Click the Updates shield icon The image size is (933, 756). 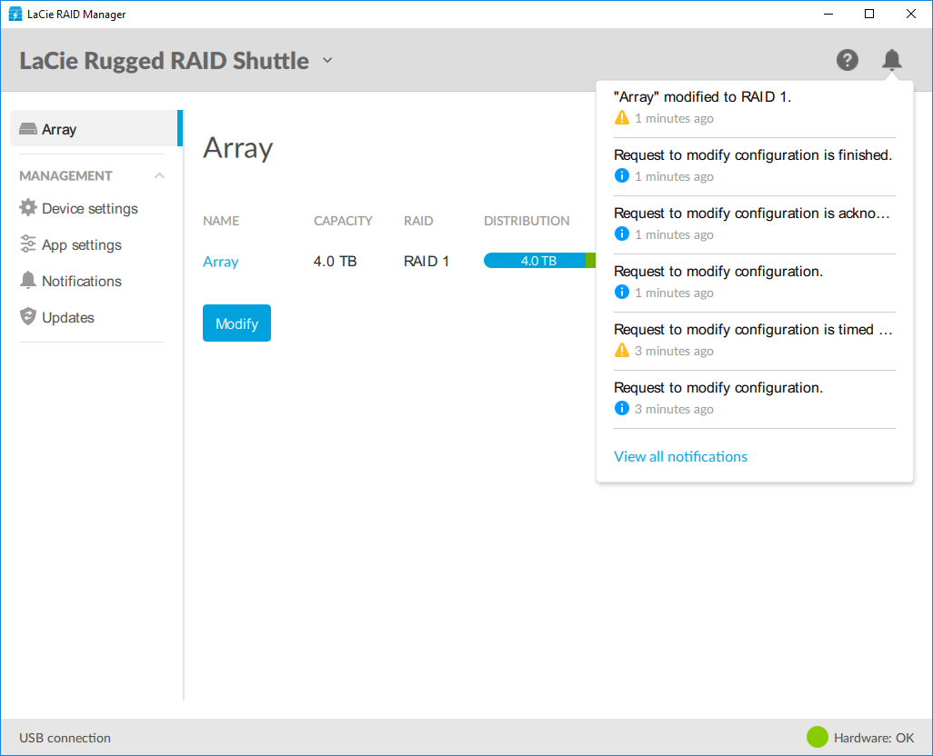[x=28, y=317]
